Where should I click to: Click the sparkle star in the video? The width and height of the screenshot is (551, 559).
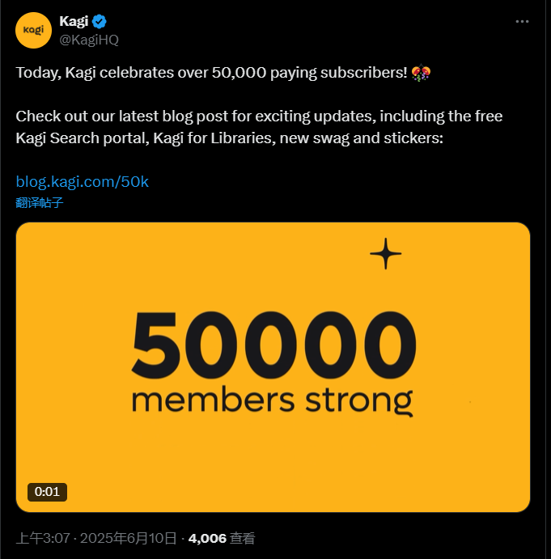[385, 254]
